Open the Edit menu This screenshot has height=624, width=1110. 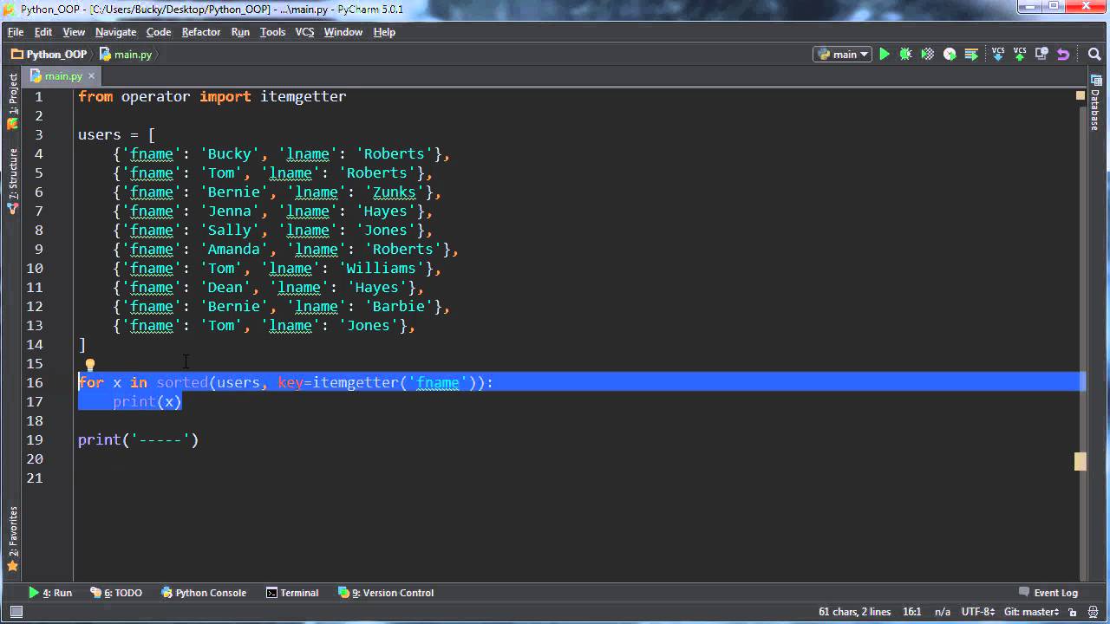point(43,32)
